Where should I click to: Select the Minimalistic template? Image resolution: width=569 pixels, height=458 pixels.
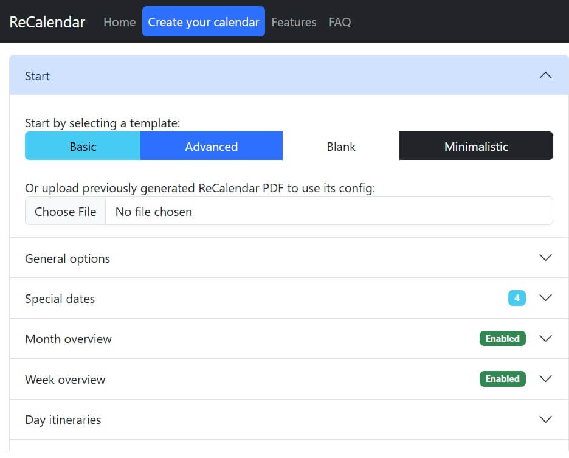pyautogui.click(x=476, y=146)
